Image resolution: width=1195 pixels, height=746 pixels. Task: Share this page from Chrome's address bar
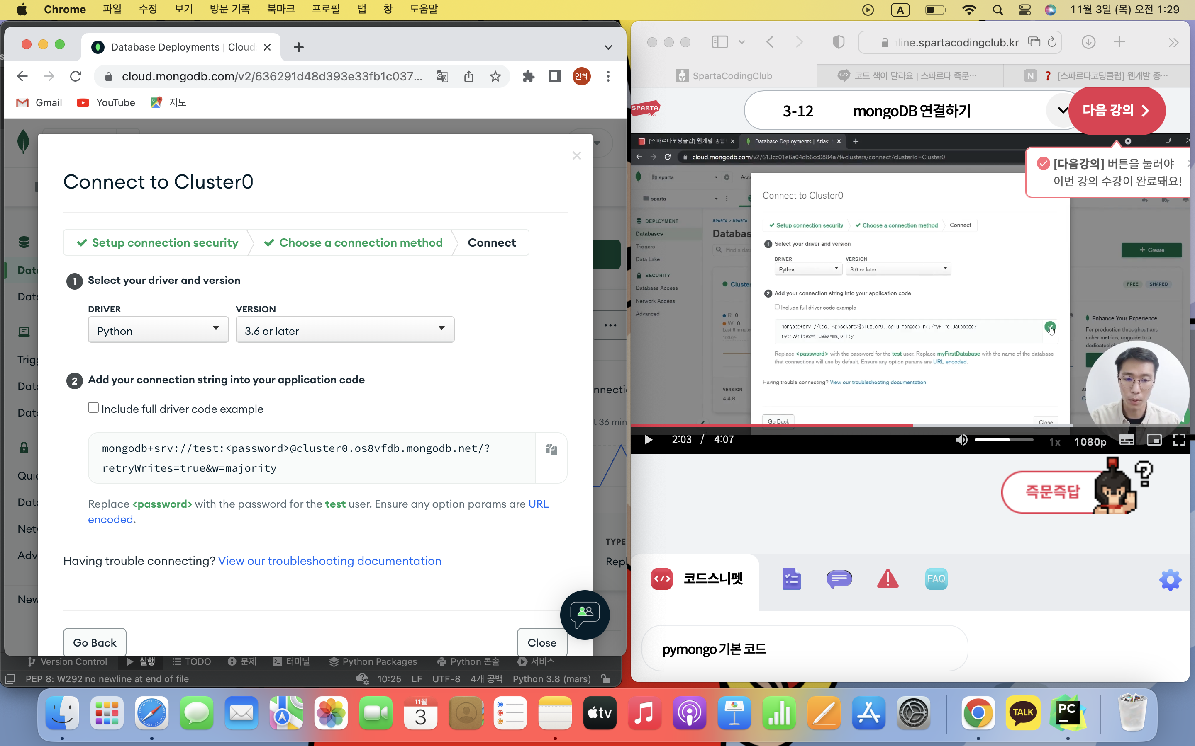468,76
